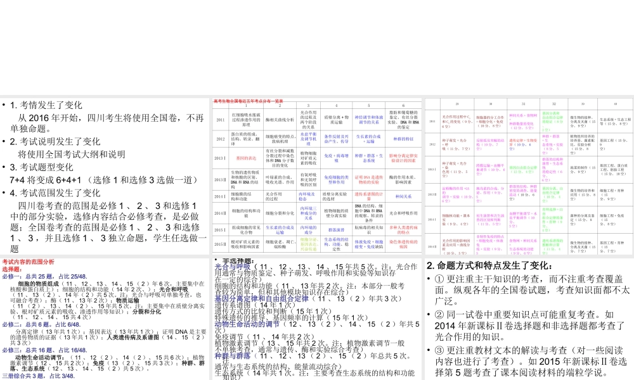Click the line '将使用全国考试大纲和说明'
This screenshot has height=380, width=634.
point(72,155)
